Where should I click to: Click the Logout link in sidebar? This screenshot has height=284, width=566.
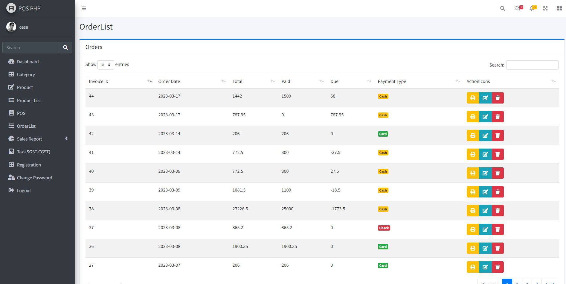[x=24, y=190]
